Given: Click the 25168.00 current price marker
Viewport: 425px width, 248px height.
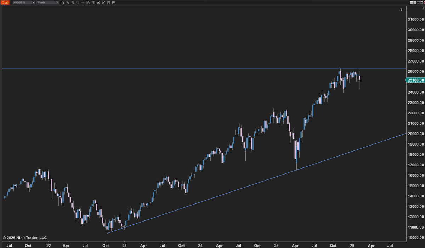Looking at the screenshot, I should (415, 80).
